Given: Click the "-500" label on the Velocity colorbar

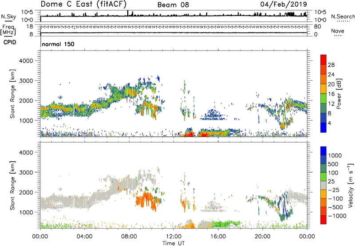Looking at the screenshot, I should [335, 207].
